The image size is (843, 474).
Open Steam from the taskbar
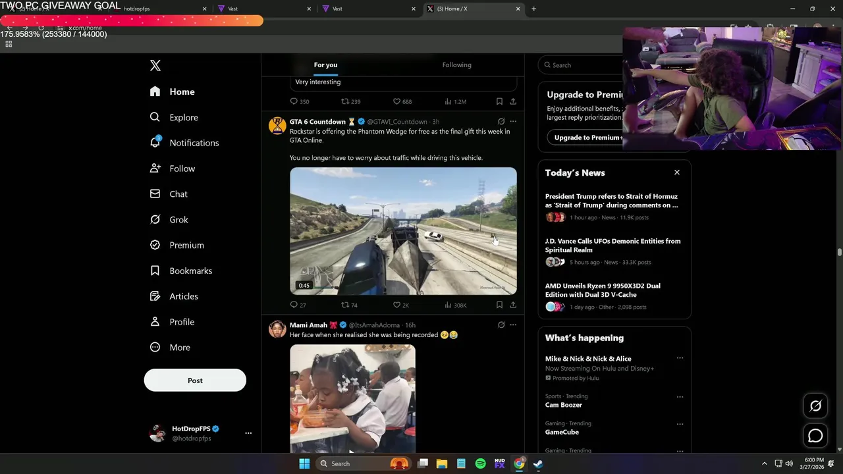coord(538,463)
